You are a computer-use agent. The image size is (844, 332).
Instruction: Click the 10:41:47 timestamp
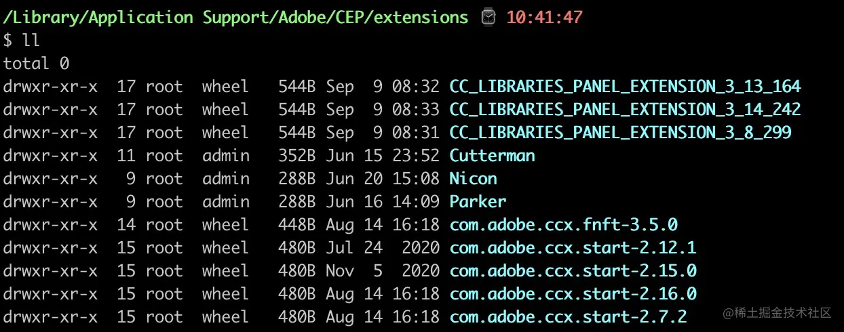click(x=545, y=17)
